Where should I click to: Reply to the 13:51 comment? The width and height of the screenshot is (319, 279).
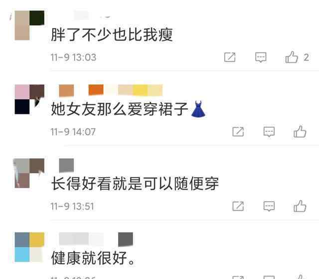click(x=269, y=206)
